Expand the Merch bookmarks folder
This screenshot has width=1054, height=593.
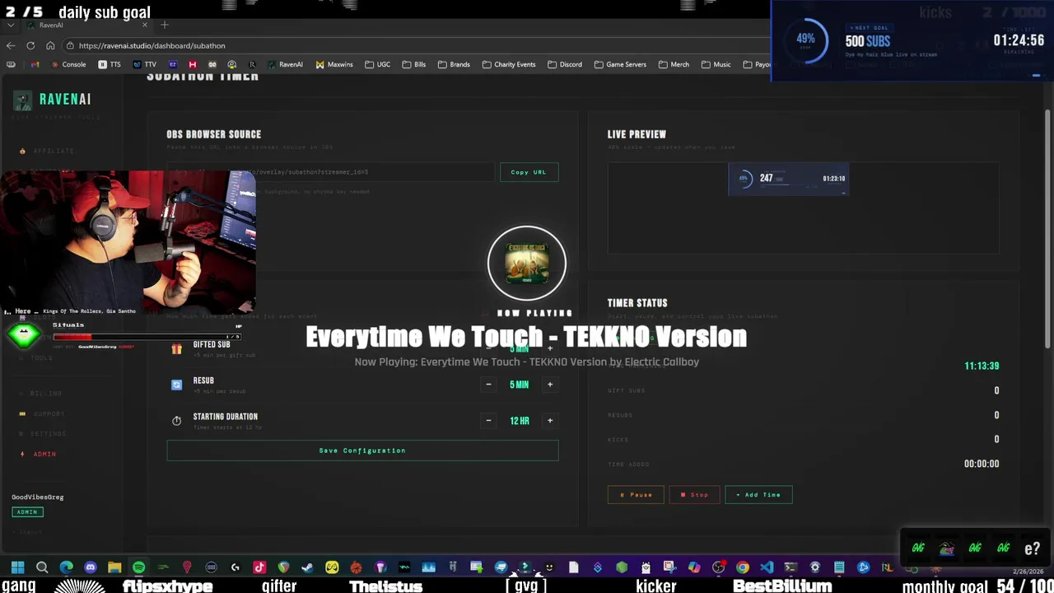click(674, 64)
